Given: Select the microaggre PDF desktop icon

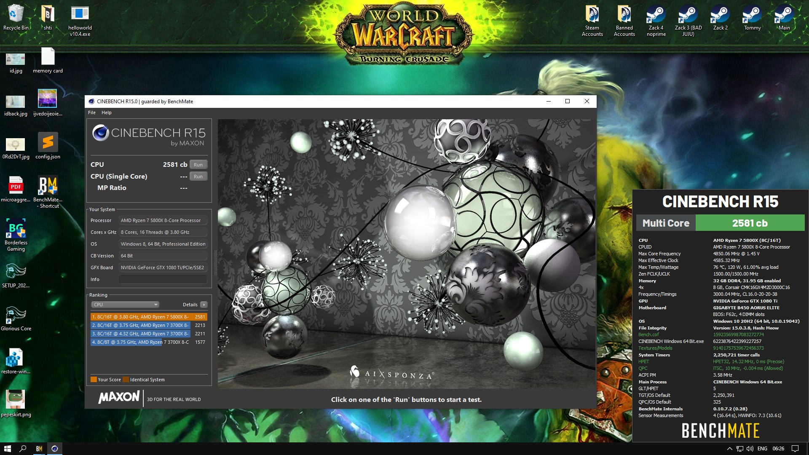Looking at the screenshot, I should 16,189.
